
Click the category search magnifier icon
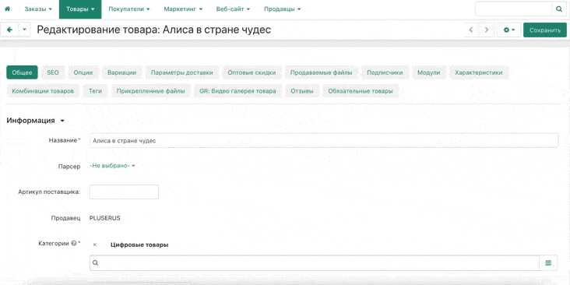coord(95,263)
